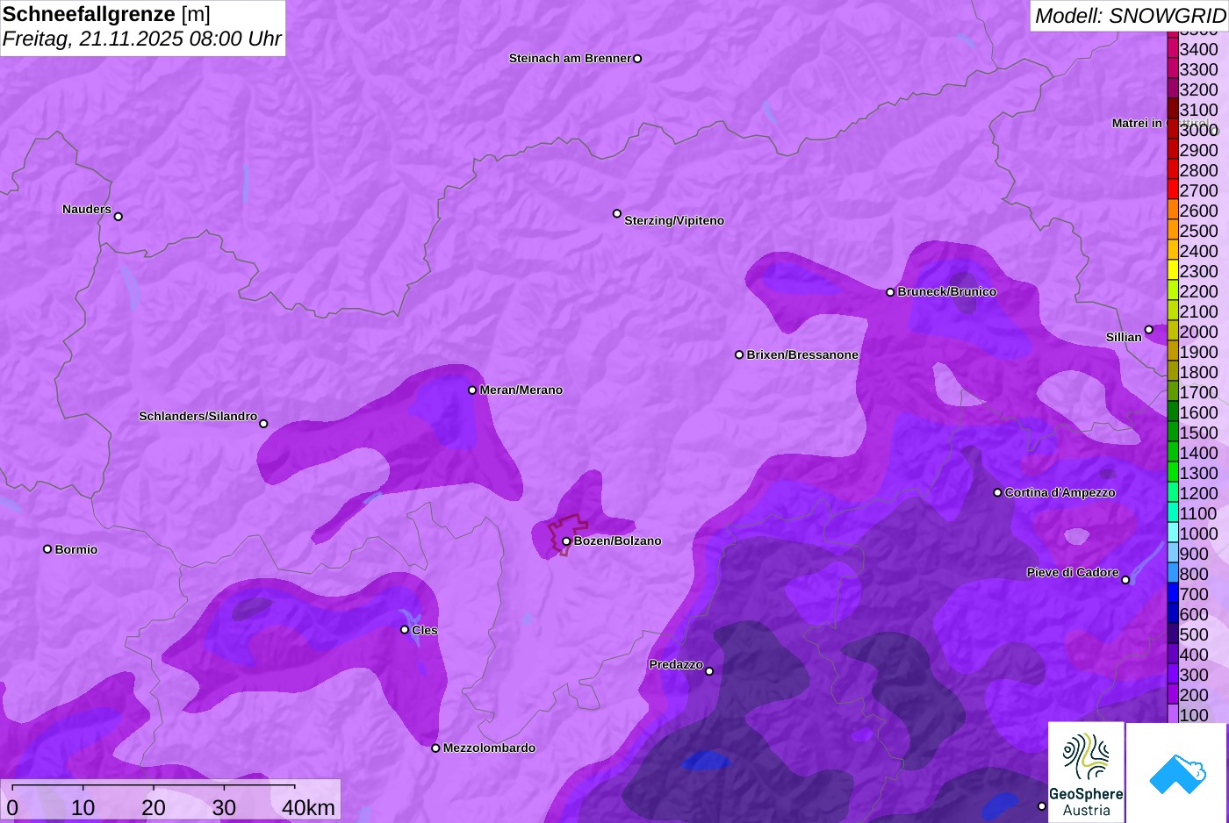Click the "40km" scale bar label
1229x823 pixels.
[308, 807]
